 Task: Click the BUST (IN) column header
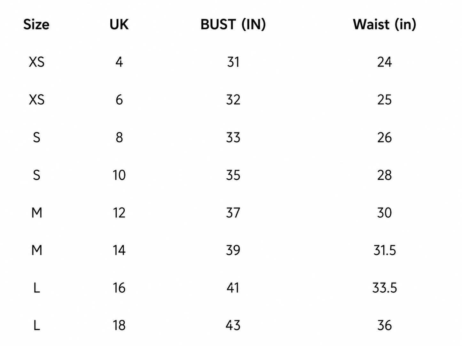233,25
